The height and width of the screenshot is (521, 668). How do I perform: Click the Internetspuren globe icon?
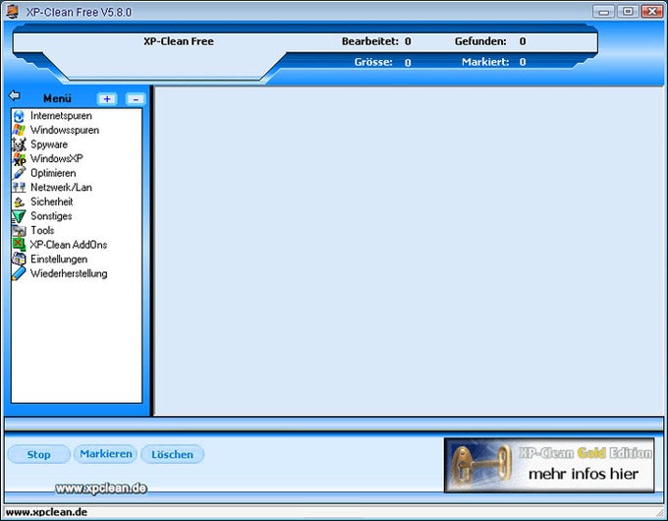click(19, 116)
